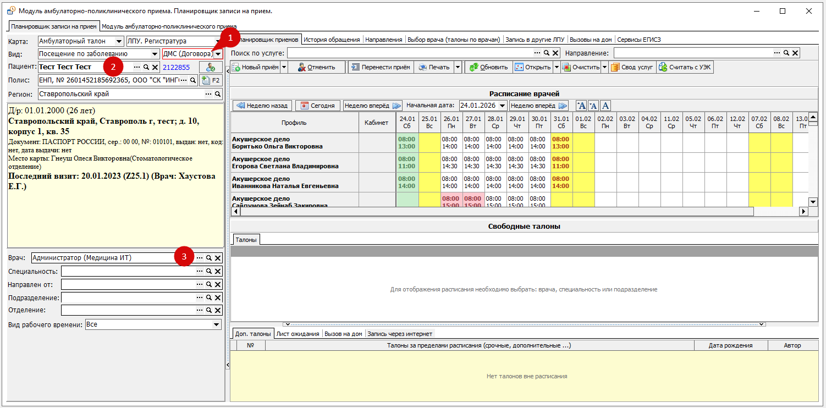826x408 pixels.
Task: Expand the Вид рабочего времени dropdown
Action: [x=217, y=325]
